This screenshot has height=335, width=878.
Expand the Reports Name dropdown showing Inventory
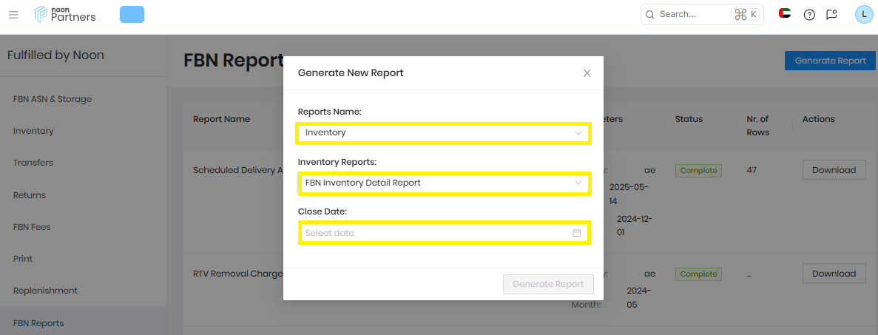tap(444, 133)
